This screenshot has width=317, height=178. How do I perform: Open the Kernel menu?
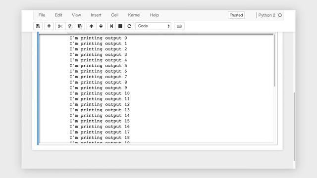[x=134, y=15]
